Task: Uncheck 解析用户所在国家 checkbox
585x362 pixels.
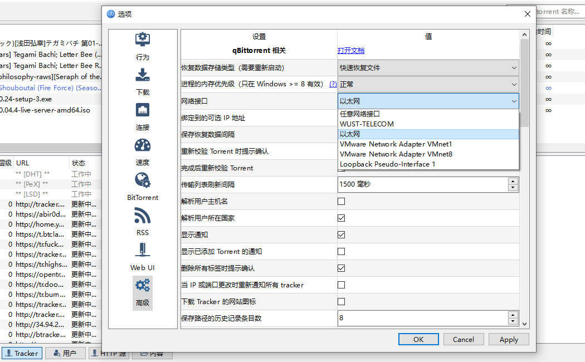Action: click(341, 218)
